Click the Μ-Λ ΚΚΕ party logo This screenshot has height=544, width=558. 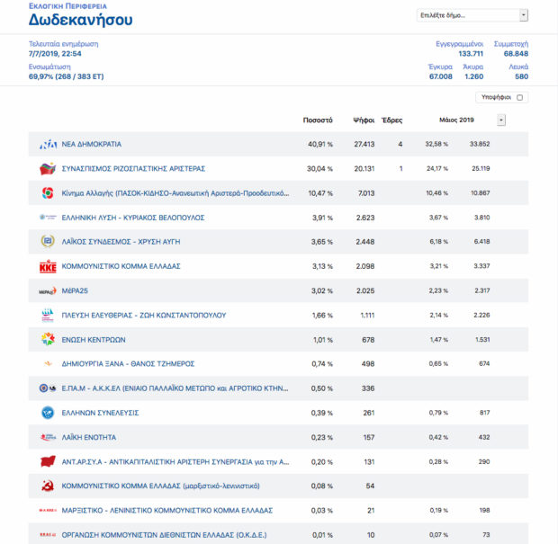[48, 511]
